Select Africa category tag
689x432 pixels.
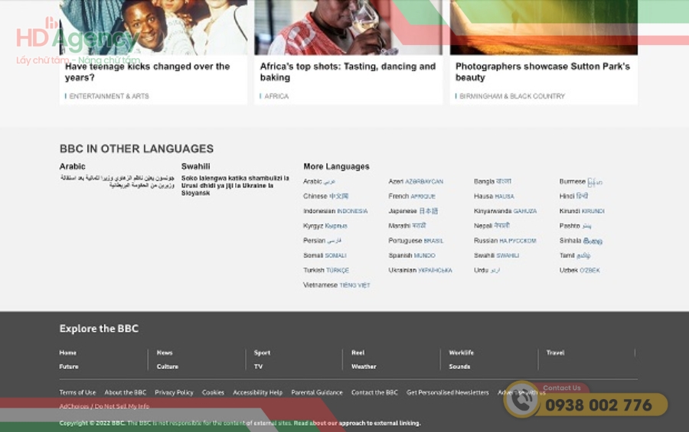(276, 96)
